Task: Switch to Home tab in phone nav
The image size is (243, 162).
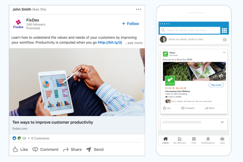Action: click(x=165, y=140)
